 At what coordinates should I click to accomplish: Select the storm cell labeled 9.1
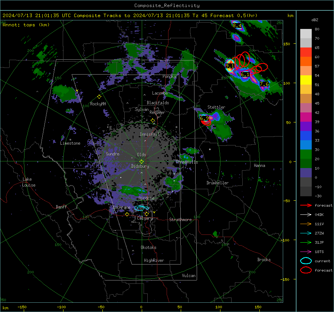coord(230,66)
